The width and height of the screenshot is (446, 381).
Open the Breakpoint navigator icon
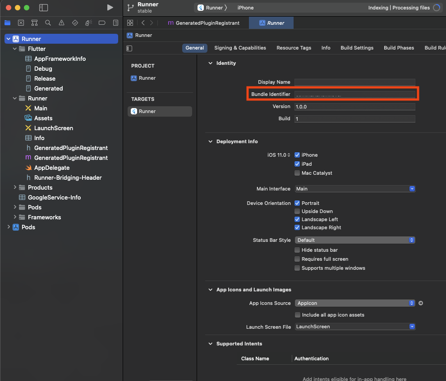[102, 23]
